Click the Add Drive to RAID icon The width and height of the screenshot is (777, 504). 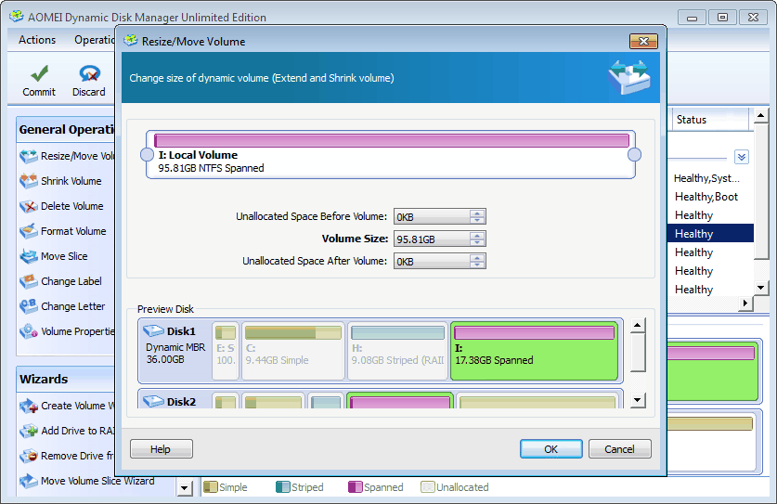(28, 432)
